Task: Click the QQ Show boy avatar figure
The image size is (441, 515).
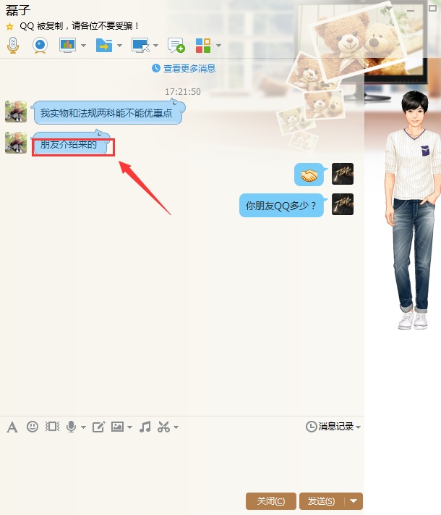Action: pyautogui.click(x=413, y=210)
